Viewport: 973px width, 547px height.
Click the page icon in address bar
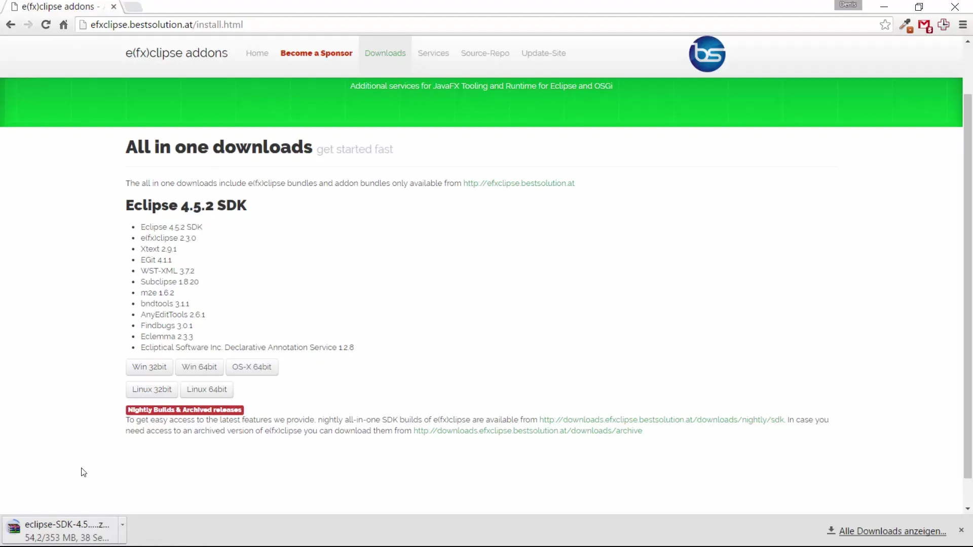tap(83, 24)
